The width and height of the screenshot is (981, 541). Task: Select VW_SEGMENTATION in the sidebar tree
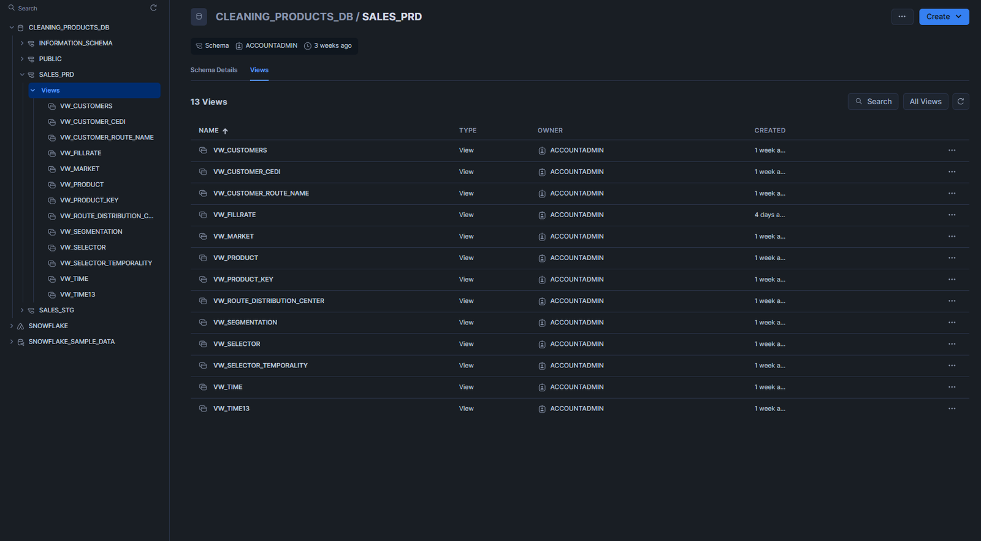(x=91, y=232)
